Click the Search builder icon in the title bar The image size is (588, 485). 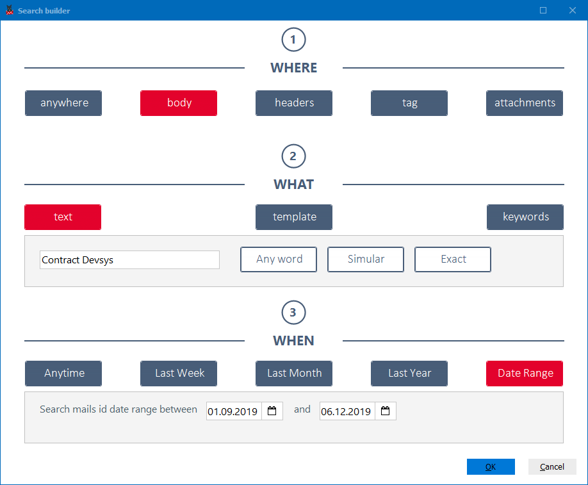pos(9,10)
